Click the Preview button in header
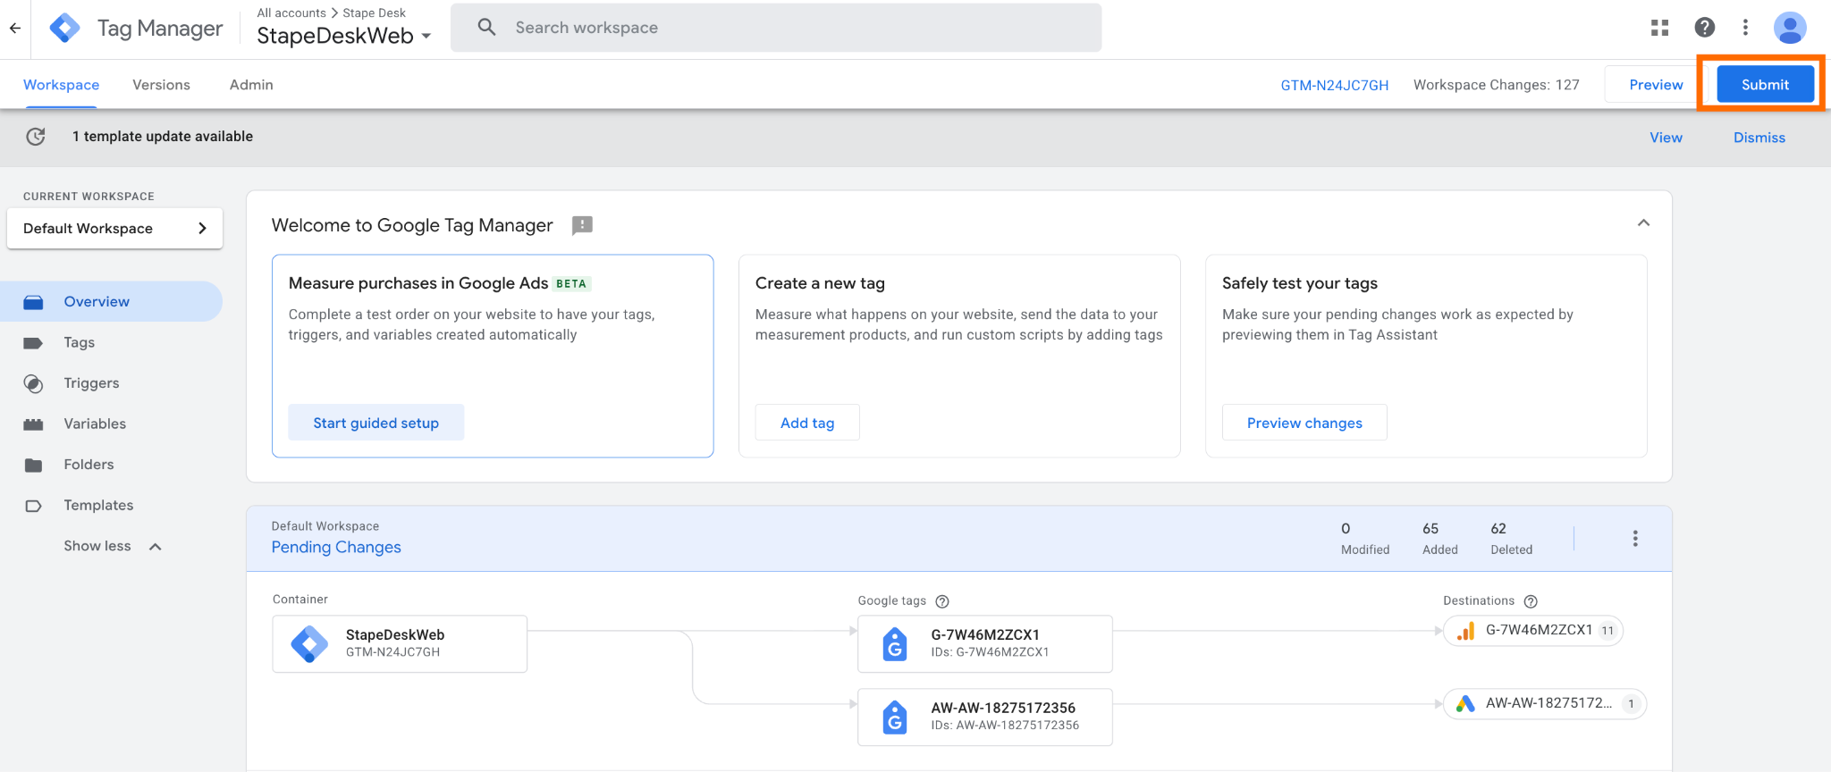 [x=1656, y=85]
